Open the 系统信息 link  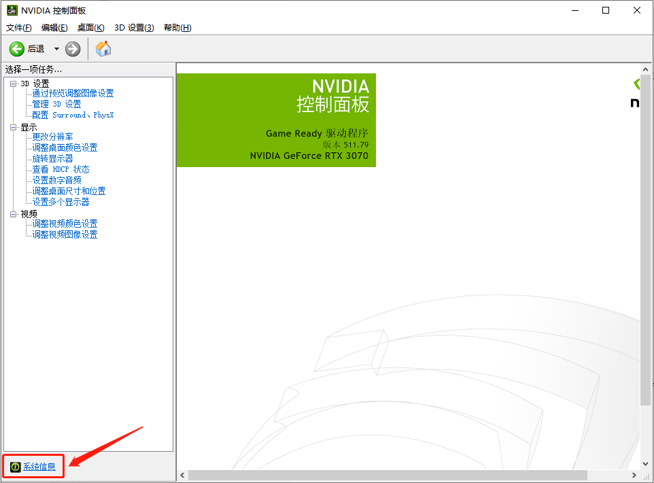39,467
